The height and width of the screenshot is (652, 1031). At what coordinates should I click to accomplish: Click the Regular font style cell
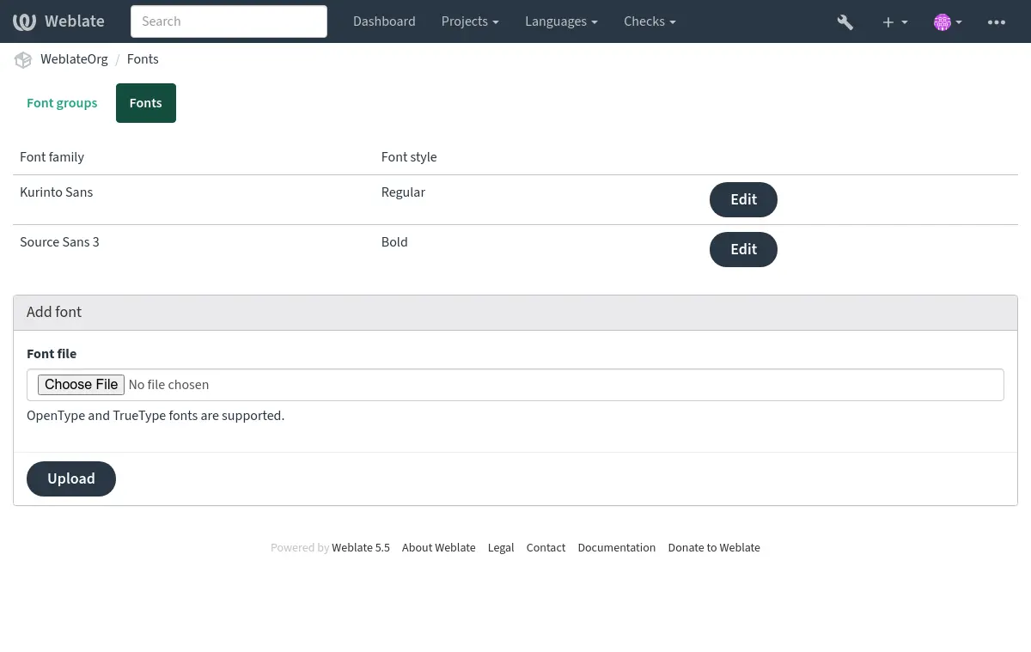pyautogui.click(x=403, y=192)
